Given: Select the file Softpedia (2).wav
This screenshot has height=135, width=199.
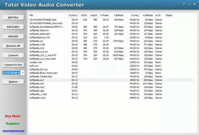Looking at the screenshot, I should (x=39, y=69).
